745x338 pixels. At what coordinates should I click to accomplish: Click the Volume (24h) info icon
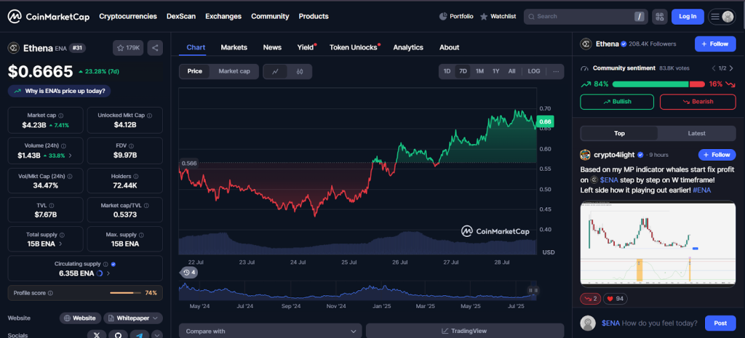click(64, 146)
